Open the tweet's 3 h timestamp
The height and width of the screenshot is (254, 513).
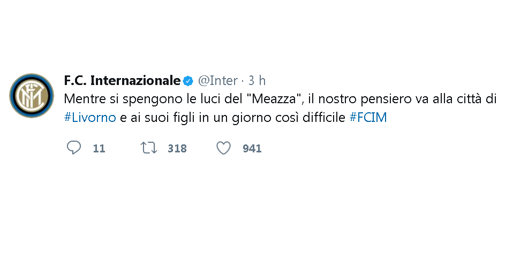(257, 80)
